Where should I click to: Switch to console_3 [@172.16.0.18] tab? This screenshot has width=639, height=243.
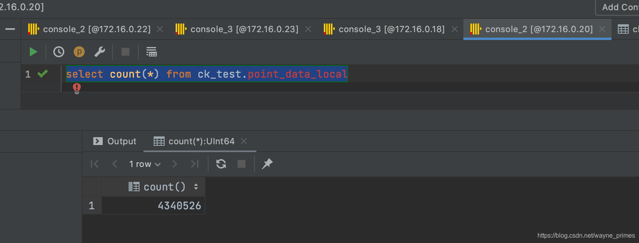pos(392,29)
